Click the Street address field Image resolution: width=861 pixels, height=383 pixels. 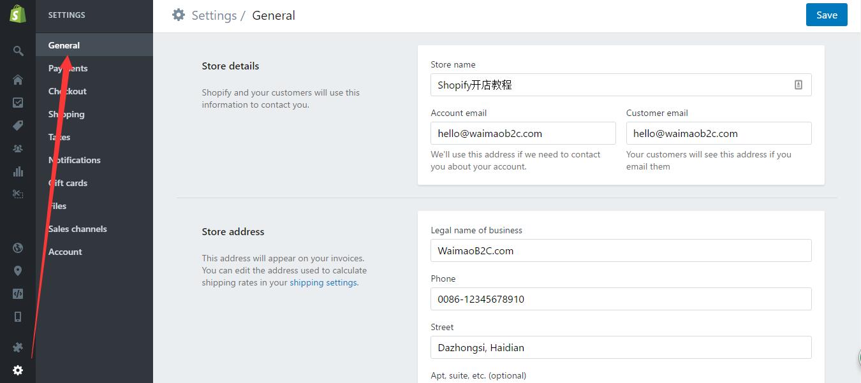point(621,347)
